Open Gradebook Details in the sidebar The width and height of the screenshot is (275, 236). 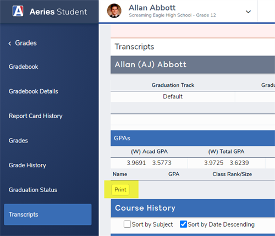(34, 91)
